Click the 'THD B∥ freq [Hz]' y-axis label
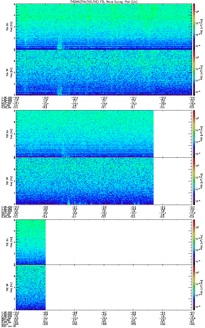 (x=10, y=181)
